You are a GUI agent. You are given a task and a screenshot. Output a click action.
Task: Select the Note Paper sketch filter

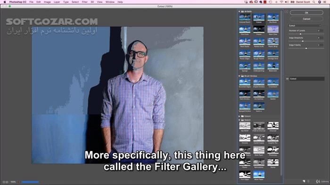259,150
